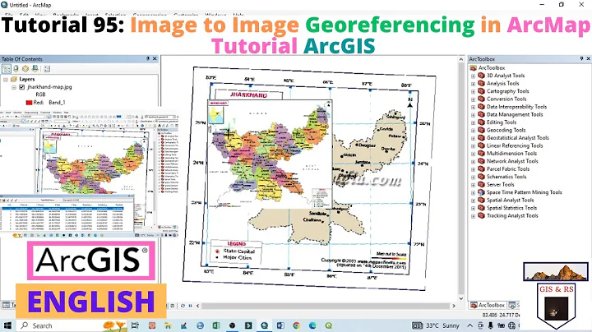This screenshot has height=332, width=592.
Task: Pin the ArcToolbox panel
Action: click(x=581, y=59)
